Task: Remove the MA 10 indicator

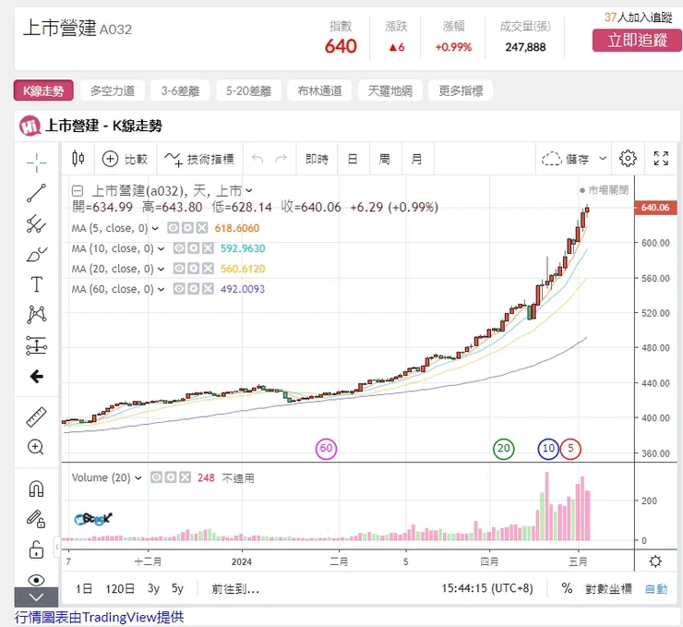Action: 208,248
